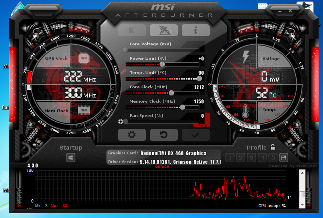
Task: Click the lightning bolt voltage icon
Action: 246,56
